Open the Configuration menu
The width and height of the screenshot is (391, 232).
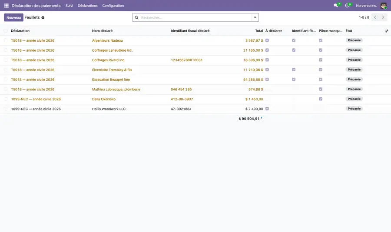[x=113, y=6]
